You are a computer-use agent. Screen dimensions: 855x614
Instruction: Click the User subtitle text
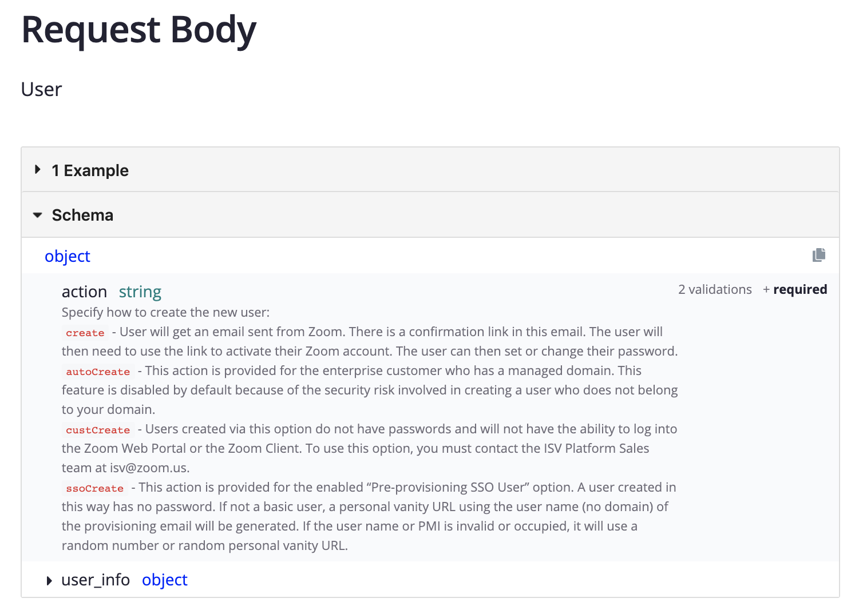41,90
